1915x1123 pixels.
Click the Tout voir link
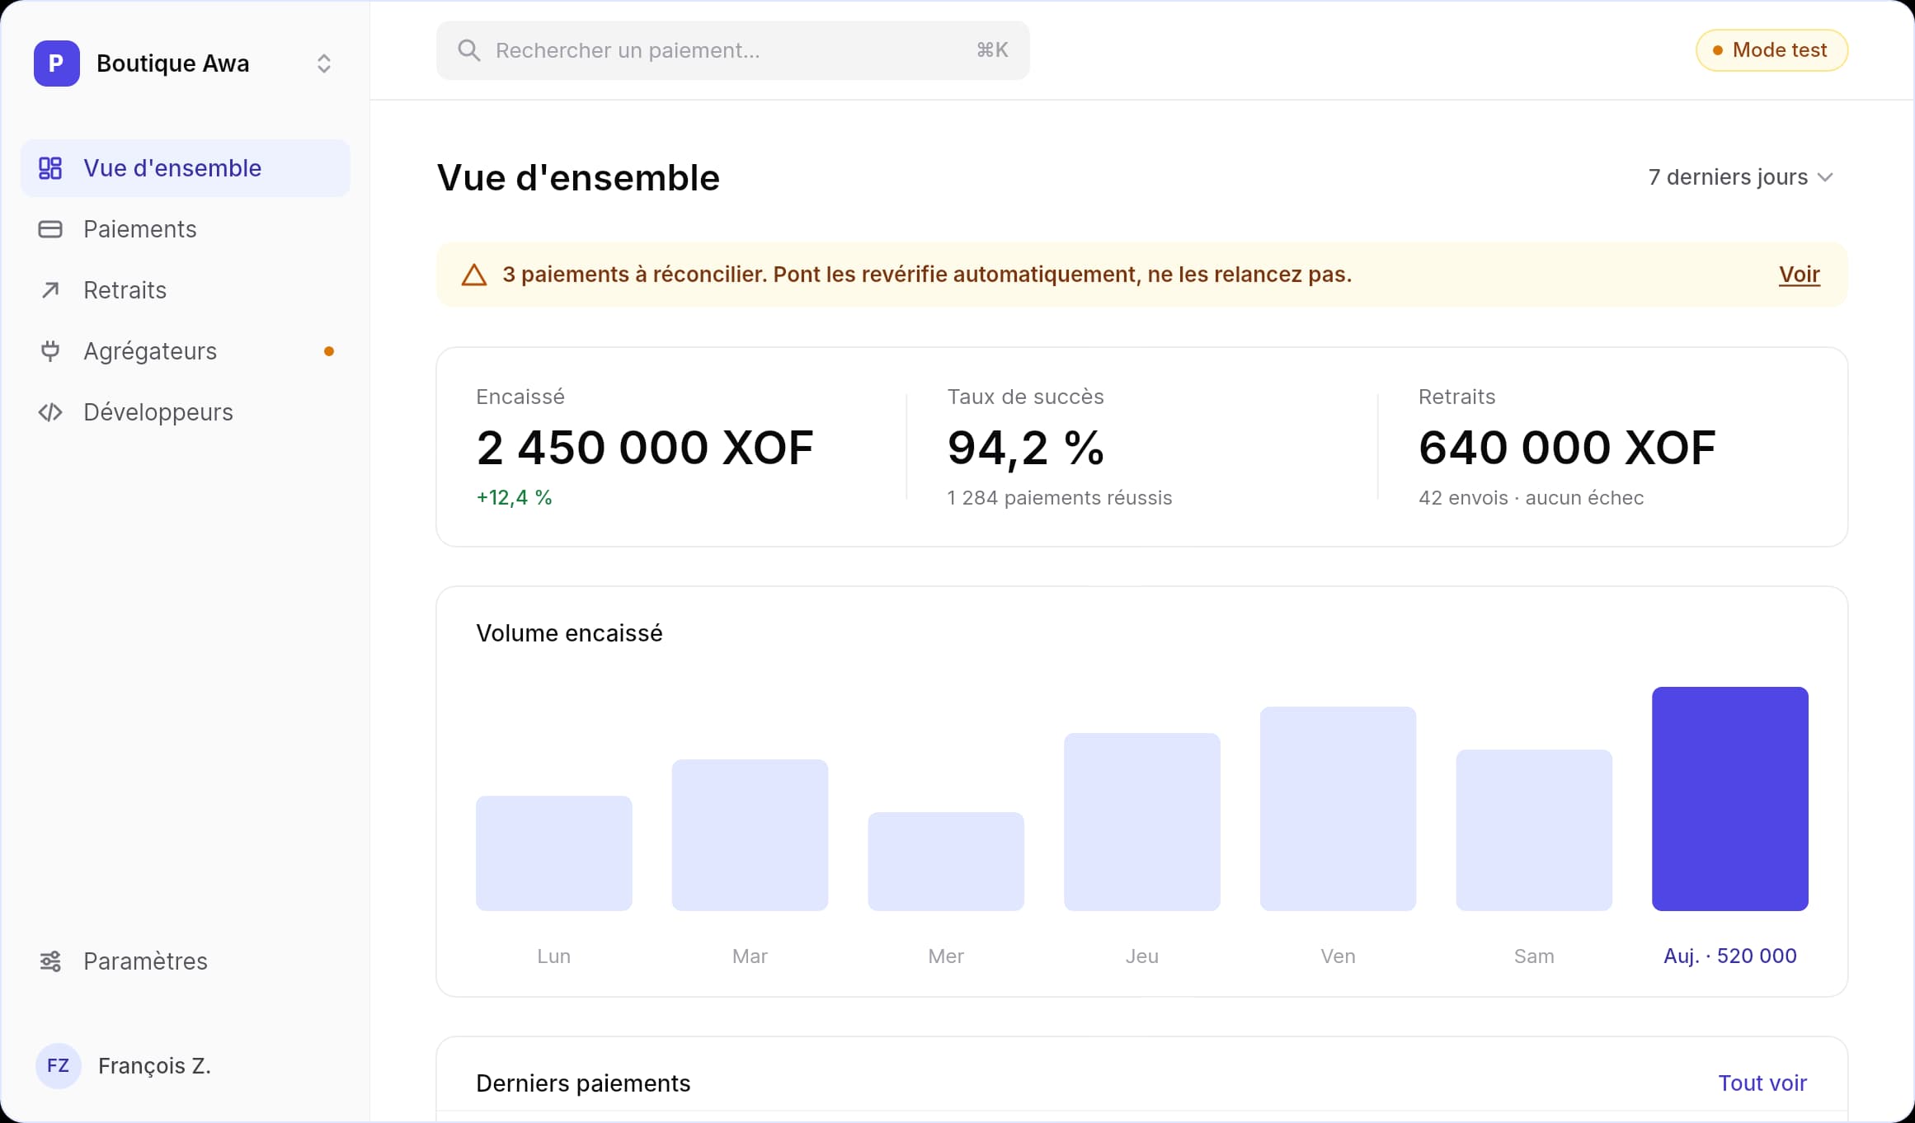[x=1762, y=1083]
